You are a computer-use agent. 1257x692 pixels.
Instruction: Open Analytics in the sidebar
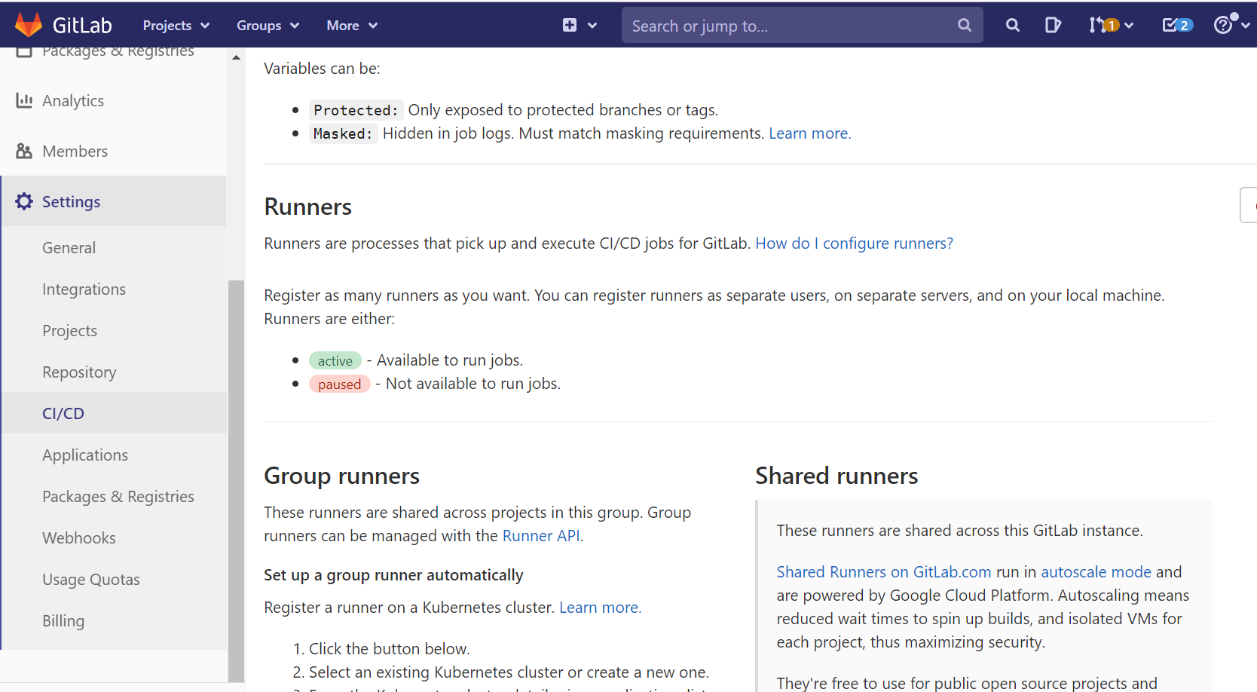tap(73, 101)
